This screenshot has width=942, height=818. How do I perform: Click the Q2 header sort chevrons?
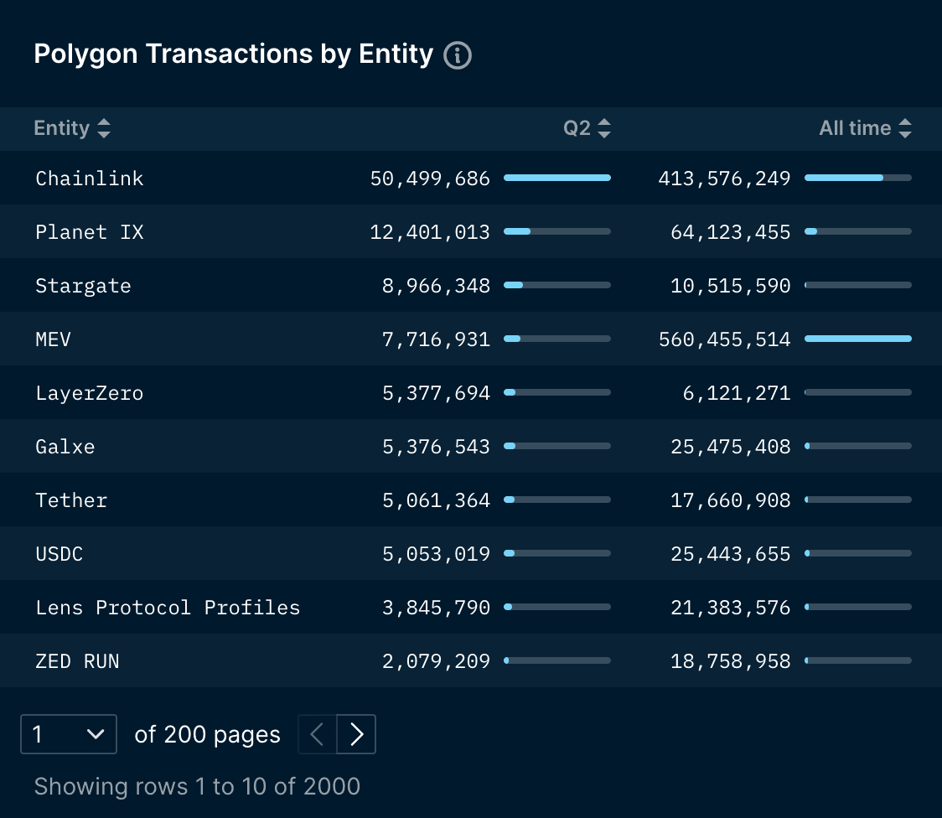605,128
